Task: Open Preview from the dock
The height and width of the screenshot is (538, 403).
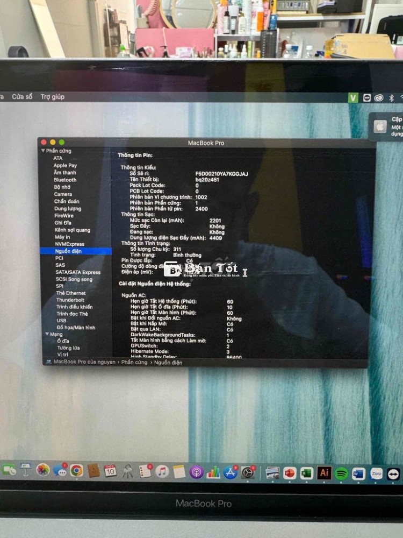Action: [273, 473]
